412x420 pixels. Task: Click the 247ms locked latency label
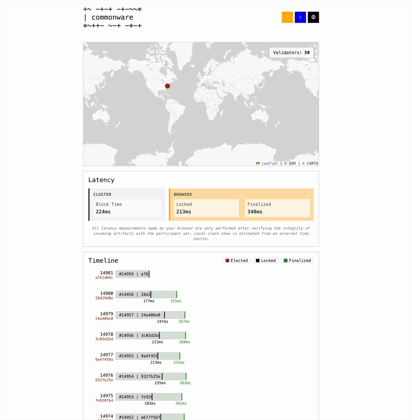(162, 321)
